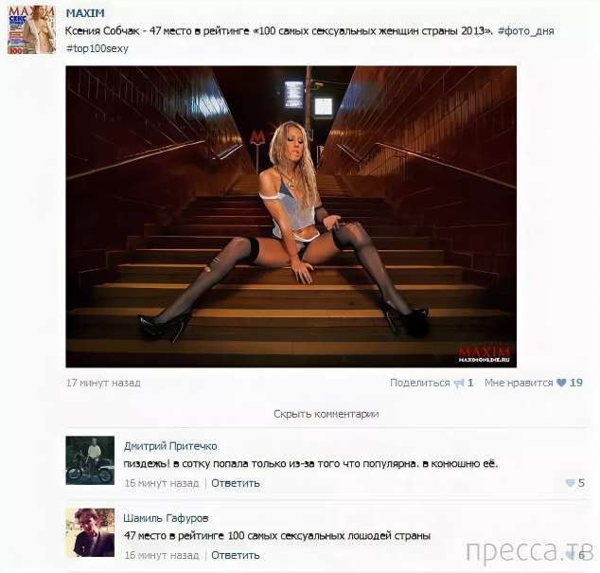Open the MAXIM group avatar
This screenshot has width=600, height=573.
tap(31, 29)
